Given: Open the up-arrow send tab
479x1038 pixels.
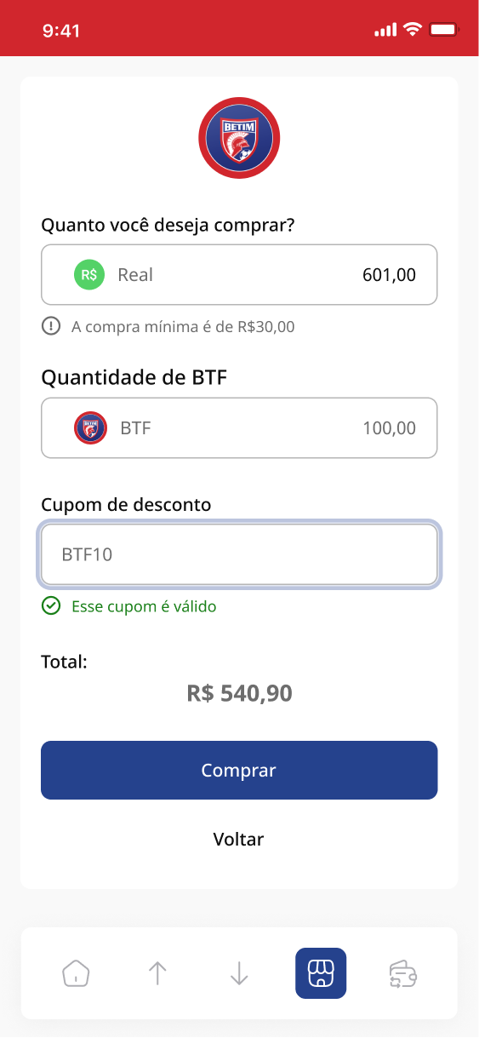Looking at the screenshot, I should pyautogui.click(x=157, y=972).
